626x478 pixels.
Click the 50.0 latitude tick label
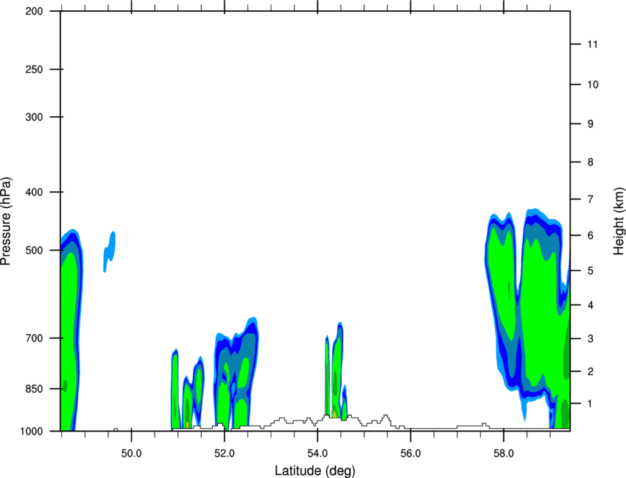click(131, 454)
